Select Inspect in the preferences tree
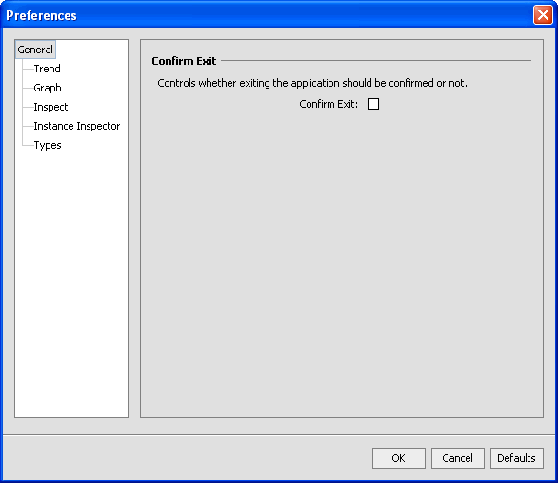 click(50, 107)
